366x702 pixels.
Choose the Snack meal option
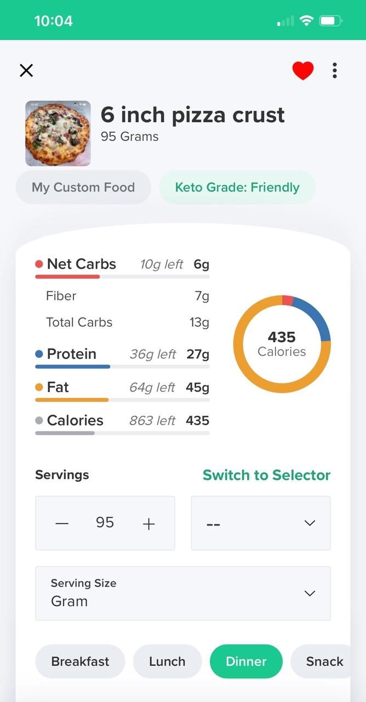[x=324, y=661]
